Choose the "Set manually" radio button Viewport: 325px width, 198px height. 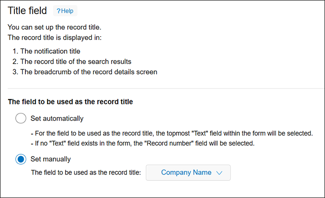[x=21, y=159]
